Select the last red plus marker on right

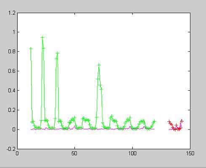[x=182, y=121]
